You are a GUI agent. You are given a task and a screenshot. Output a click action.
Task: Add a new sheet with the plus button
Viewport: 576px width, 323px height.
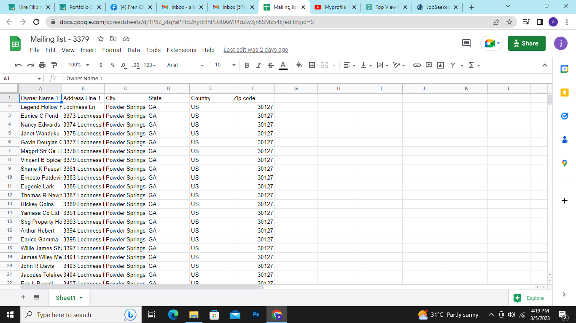[x=23, y=297]
